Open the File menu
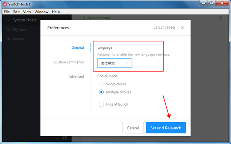Image resolution: width=231 pixels, height=144 pixels. click(7, 12)
